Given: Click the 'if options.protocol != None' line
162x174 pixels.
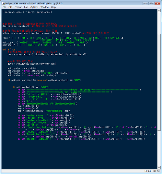Looking at the screenshot, I should point(44,80).
